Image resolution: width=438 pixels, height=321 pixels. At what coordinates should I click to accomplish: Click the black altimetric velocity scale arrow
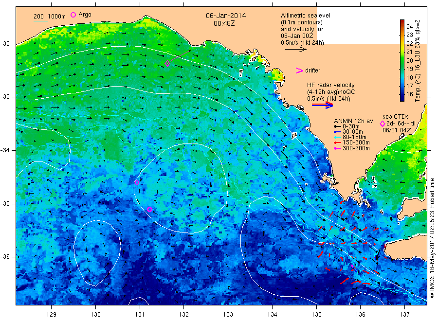(x=295, y=50)
